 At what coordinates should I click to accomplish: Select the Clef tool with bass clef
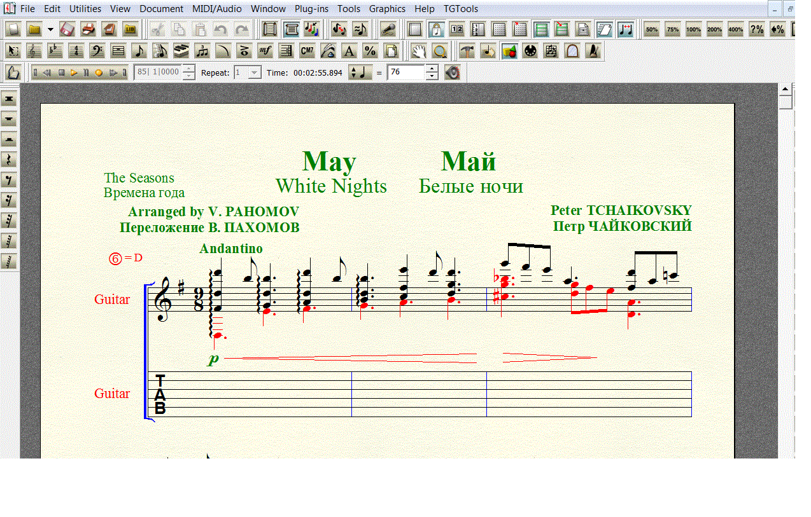97,52
